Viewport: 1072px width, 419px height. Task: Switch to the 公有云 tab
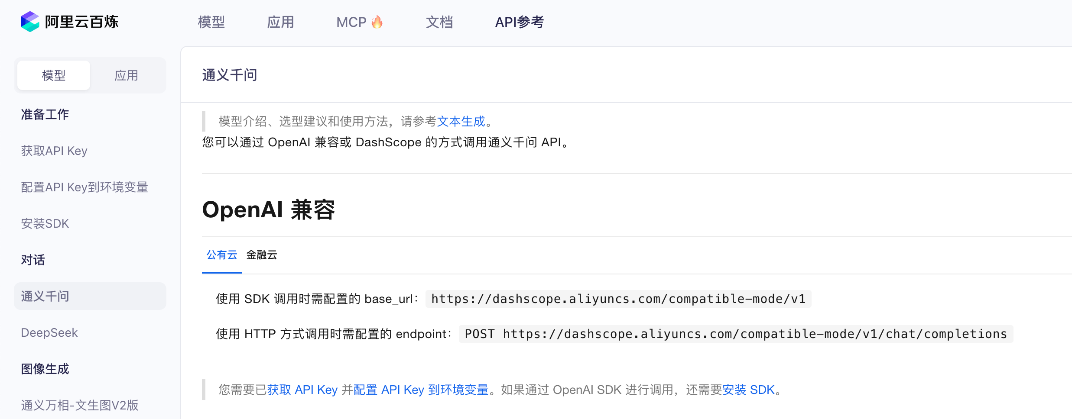[222, 255]
